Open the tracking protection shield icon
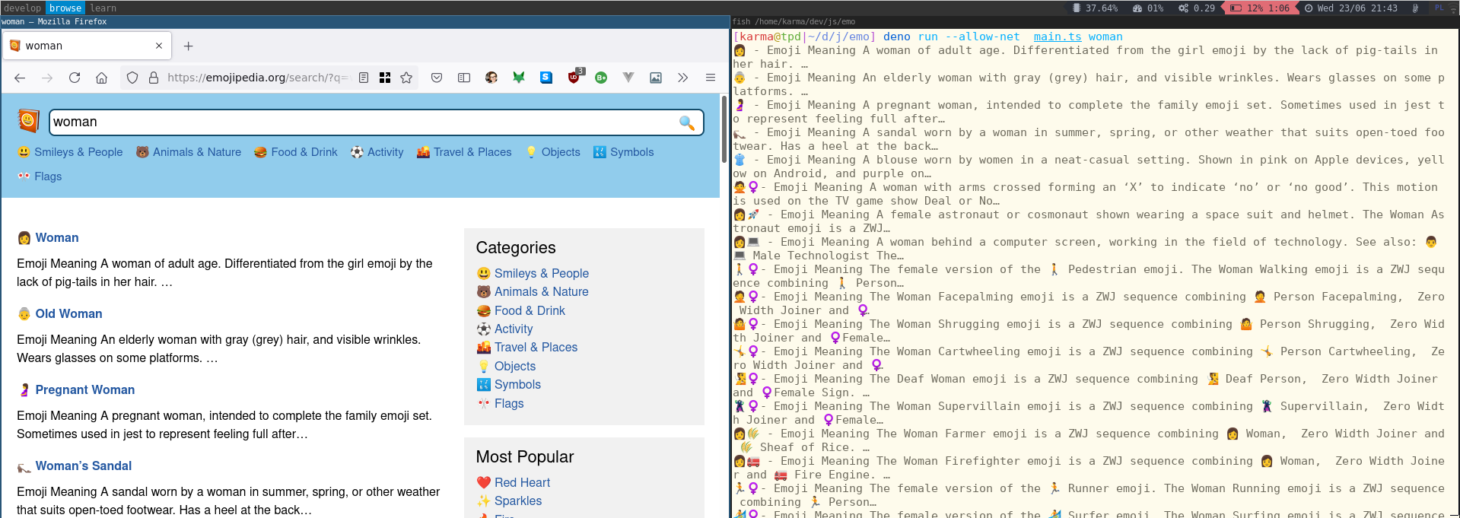Screen dimensions: 1460x518 (x=132, y=78)
